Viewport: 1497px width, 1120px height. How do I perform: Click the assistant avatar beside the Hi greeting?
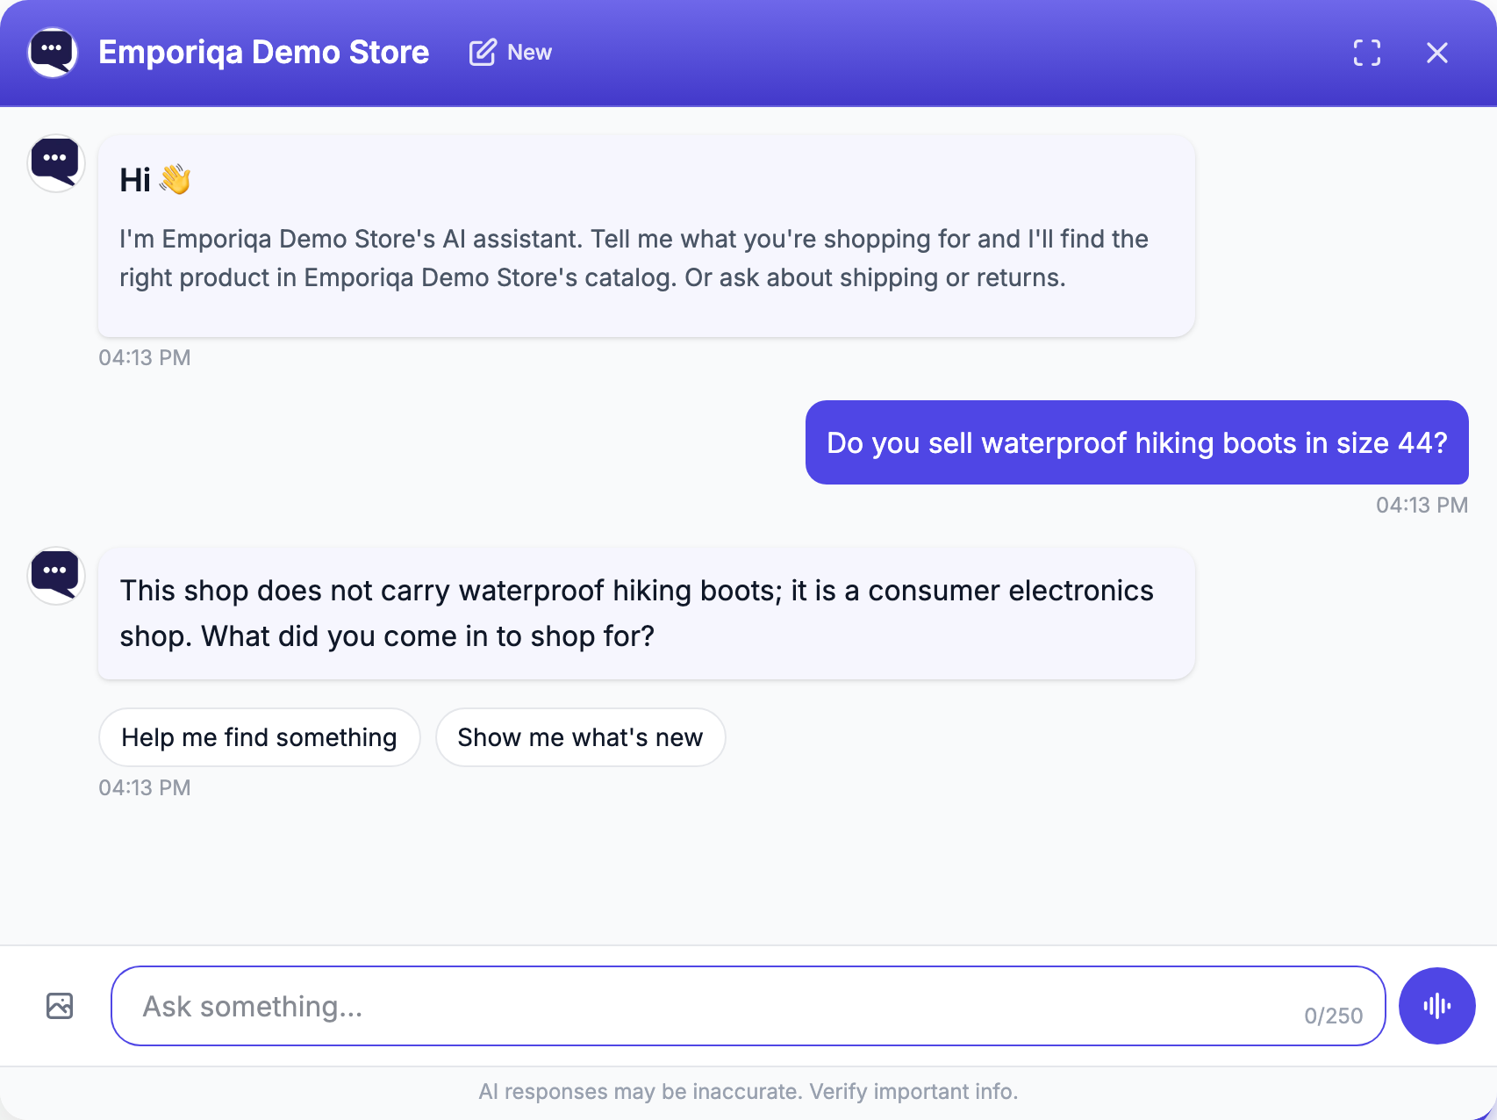click(x=56, y=162)
